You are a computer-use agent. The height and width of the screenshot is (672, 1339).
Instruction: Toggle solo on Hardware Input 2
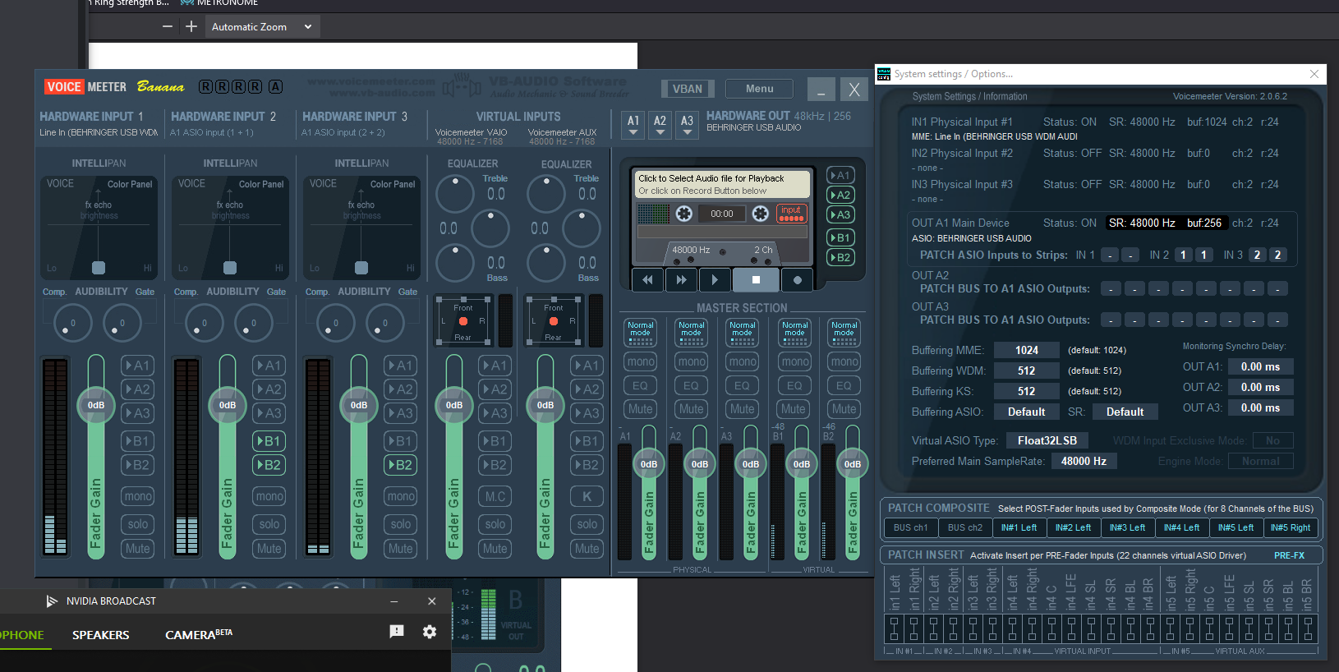pos(269,524)
